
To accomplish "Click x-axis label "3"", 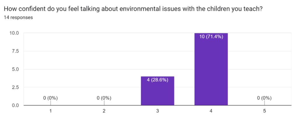I will pos(158,111).
